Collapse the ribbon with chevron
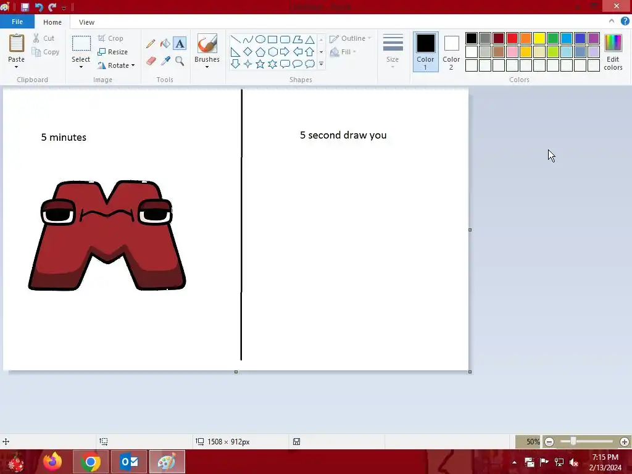Screen dimensions: 632x474 (612, 21)
